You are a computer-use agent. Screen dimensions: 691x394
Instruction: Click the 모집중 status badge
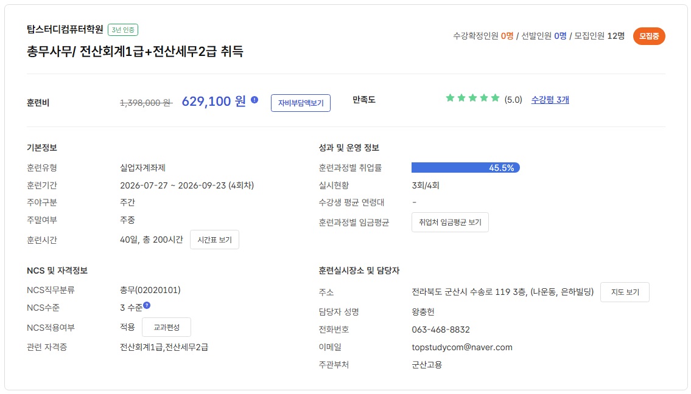pyautogui.click(x=649, y=36)
